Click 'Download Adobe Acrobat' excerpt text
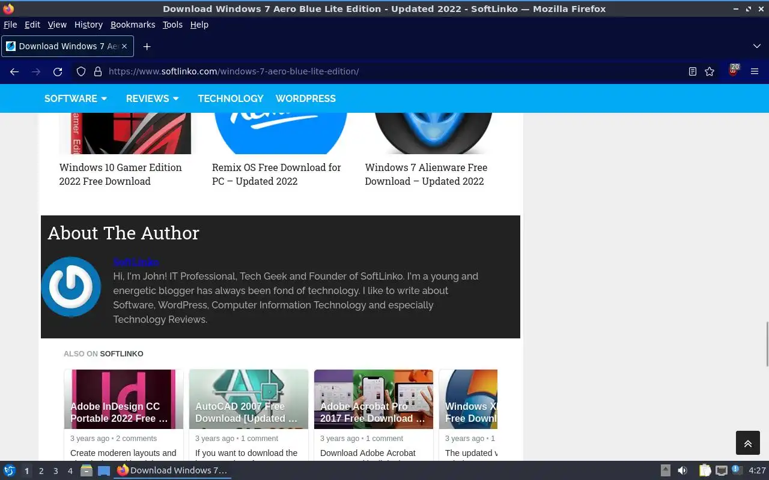 point(368,453)
